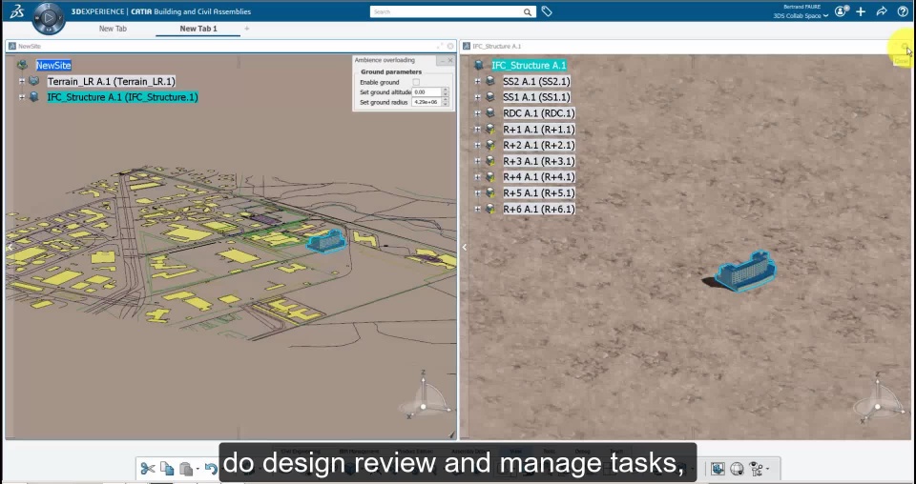The image size is (916, 484).
Task: Open the tag (6WTags) icon
Action: [547, 11]
